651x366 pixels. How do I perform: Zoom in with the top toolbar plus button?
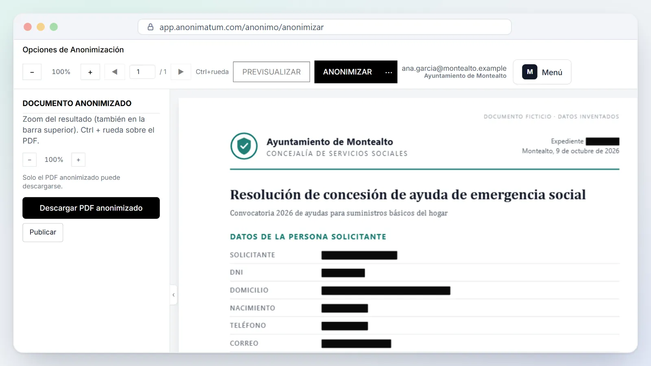coord(90,72)
